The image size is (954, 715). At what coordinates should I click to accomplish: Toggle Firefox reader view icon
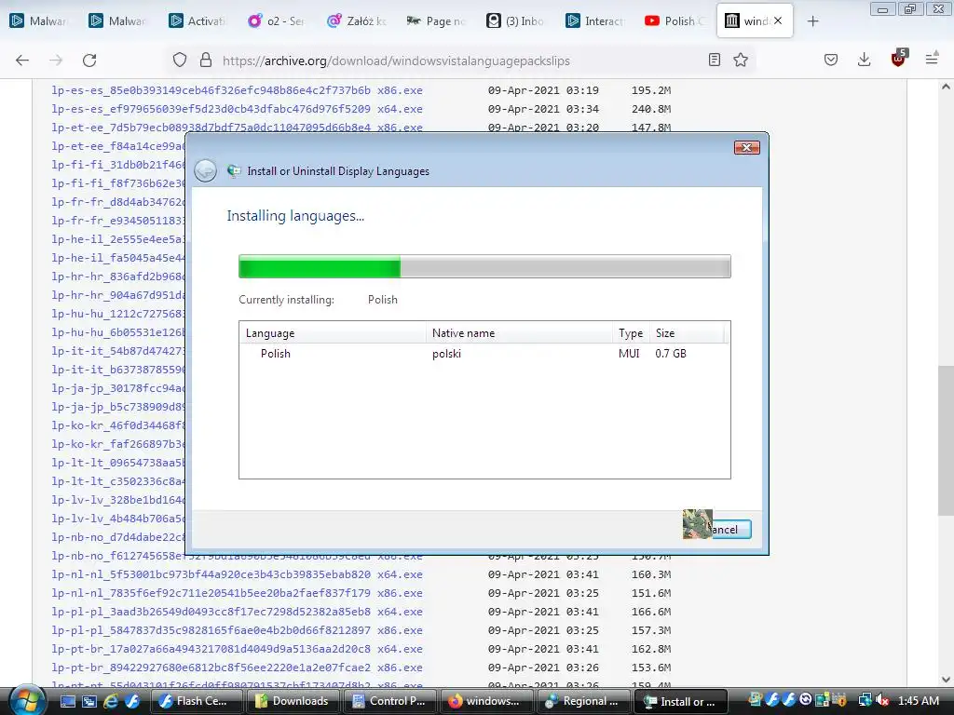tap(715, 60)
